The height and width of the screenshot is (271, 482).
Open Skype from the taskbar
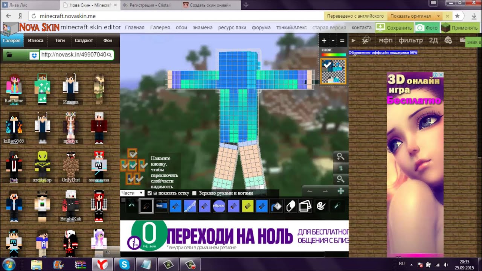click(125, 264)
